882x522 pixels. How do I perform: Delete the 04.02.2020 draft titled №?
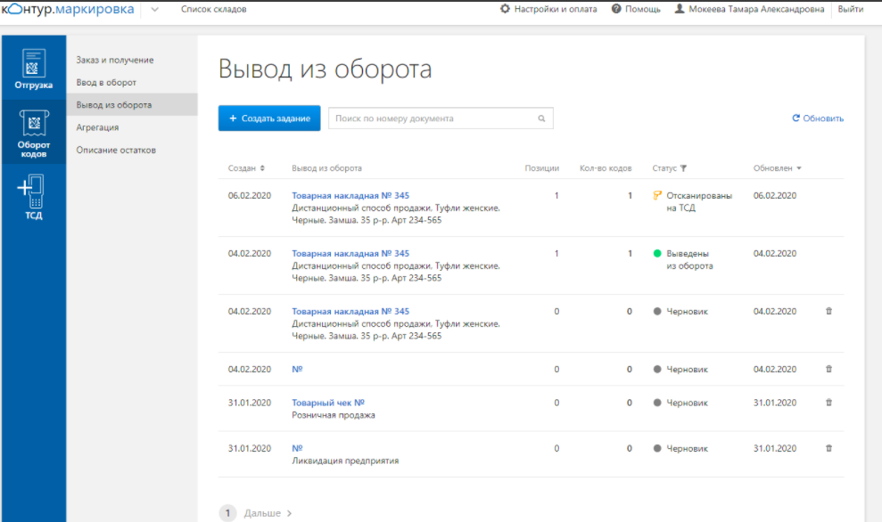coord(828,369)
